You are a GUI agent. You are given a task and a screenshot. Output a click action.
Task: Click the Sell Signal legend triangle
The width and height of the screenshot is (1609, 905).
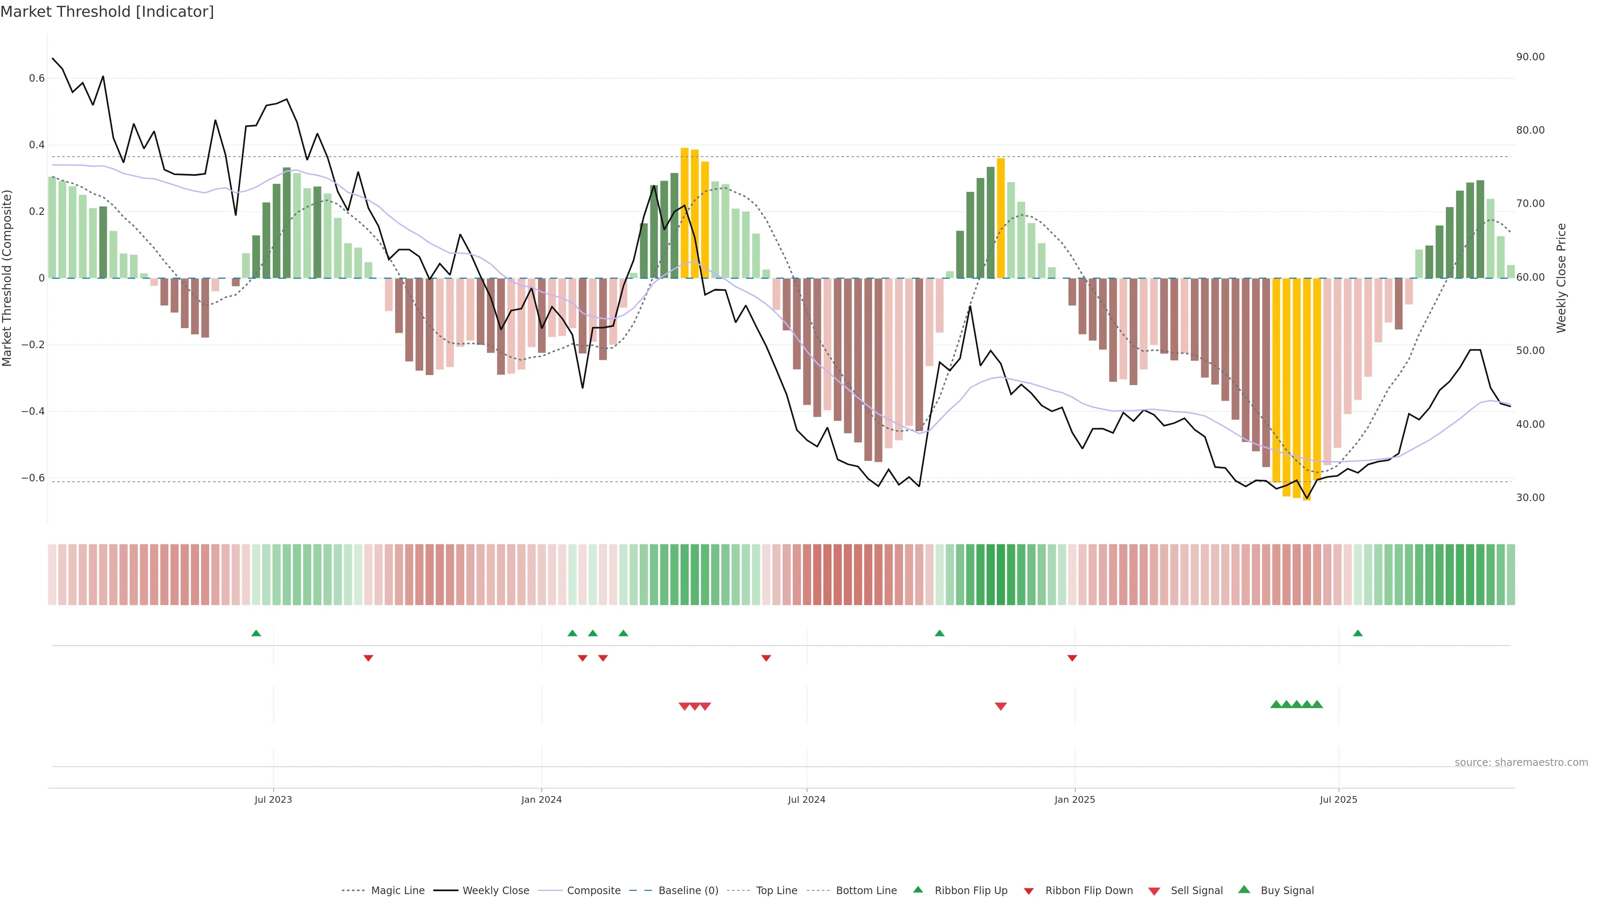[x=1154, y=891]
